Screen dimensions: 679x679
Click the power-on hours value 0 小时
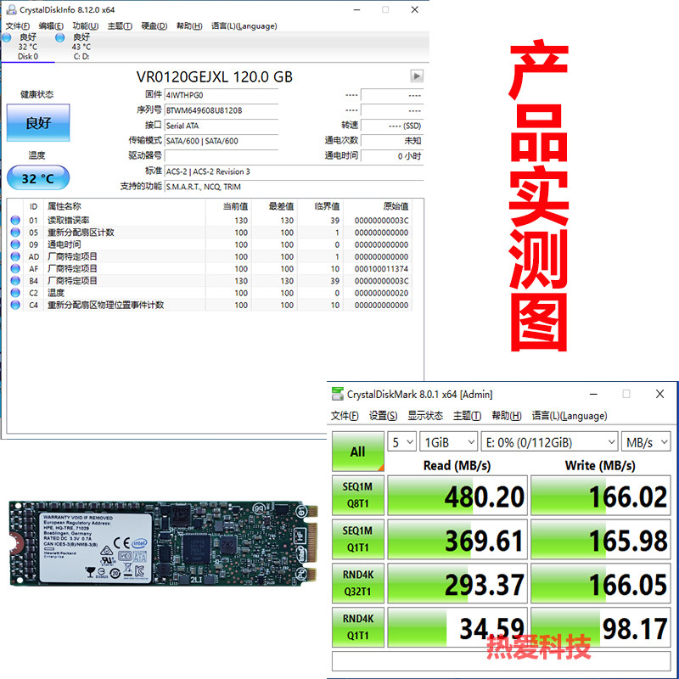coord(392,156)
